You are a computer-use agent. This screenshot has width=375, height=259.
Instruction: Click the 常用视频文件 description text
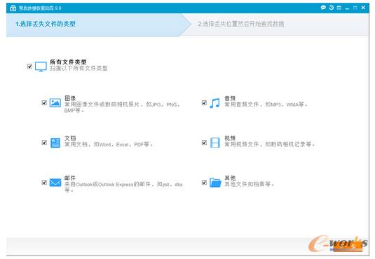(x=269, y=144)
